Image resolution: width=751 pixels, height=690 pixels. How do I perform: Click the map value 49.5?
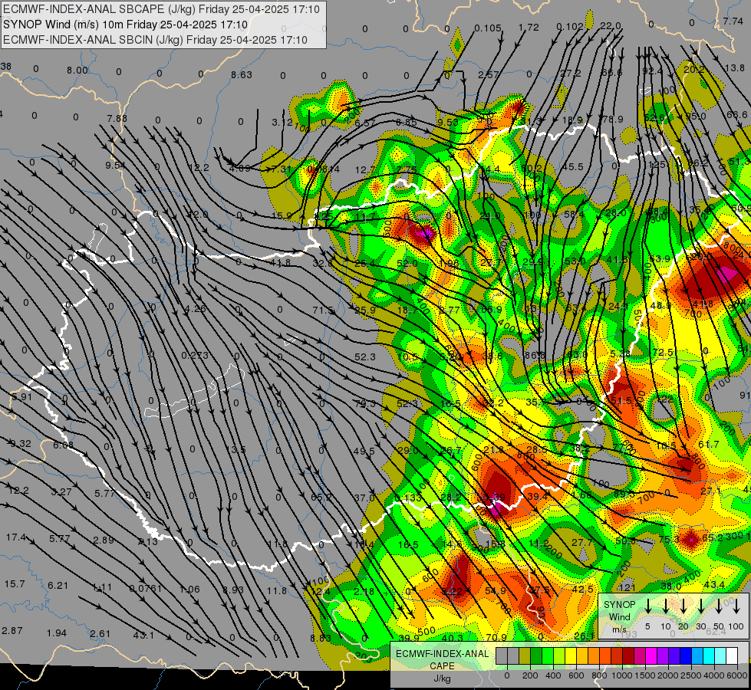(x=364, y=451)
